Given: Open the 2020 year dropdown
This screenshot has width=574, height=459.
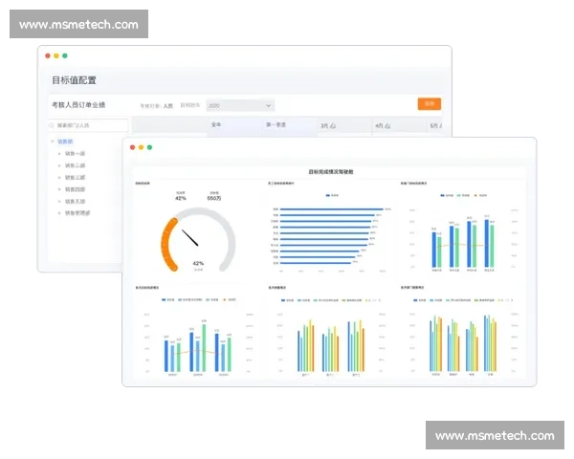Looking at the screenshot, I should [240, 105].
